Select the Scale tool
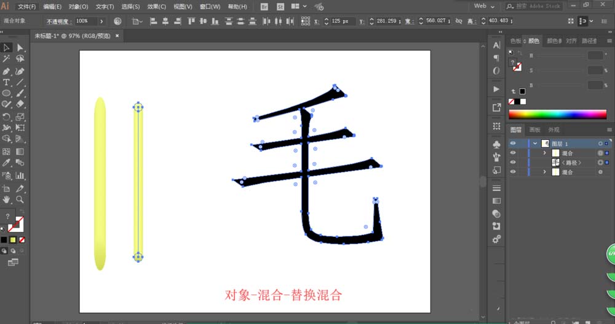Viewport: 615px width, 324px height. pyautogui.click(x=20, y=117)
